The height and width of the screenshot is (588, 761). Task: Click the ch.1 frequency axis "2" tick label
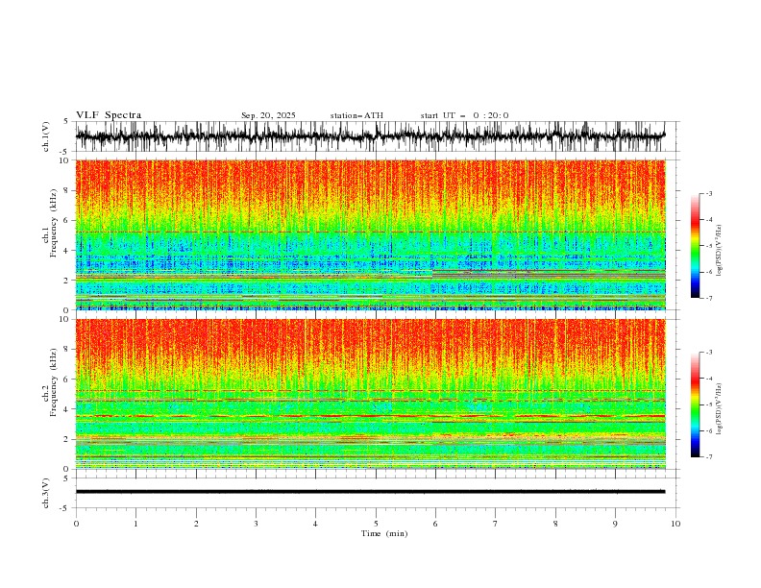[68, 281]
